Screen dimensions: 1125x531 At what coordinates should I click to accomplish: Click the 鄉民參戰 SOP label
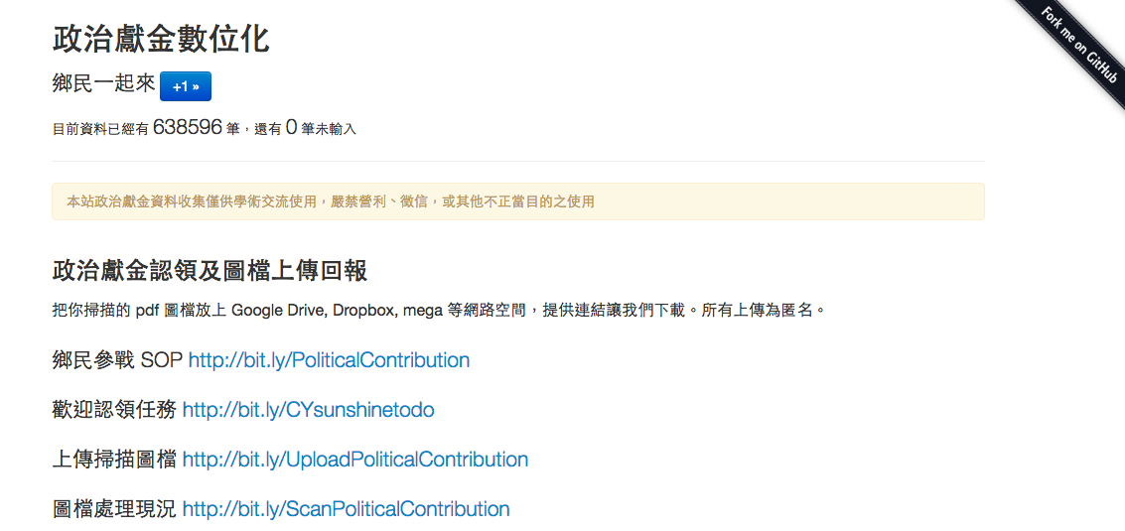(117, 360)
